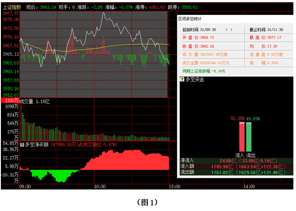Viewport: 296px width, 211px height.
Task: Click the help icon beside 多空净买额
Action: click(x=22, y=144)
